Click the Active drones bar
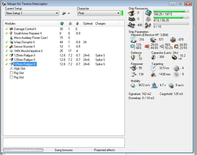Screen dimensions: 197x155 click(x=23, y=150)
